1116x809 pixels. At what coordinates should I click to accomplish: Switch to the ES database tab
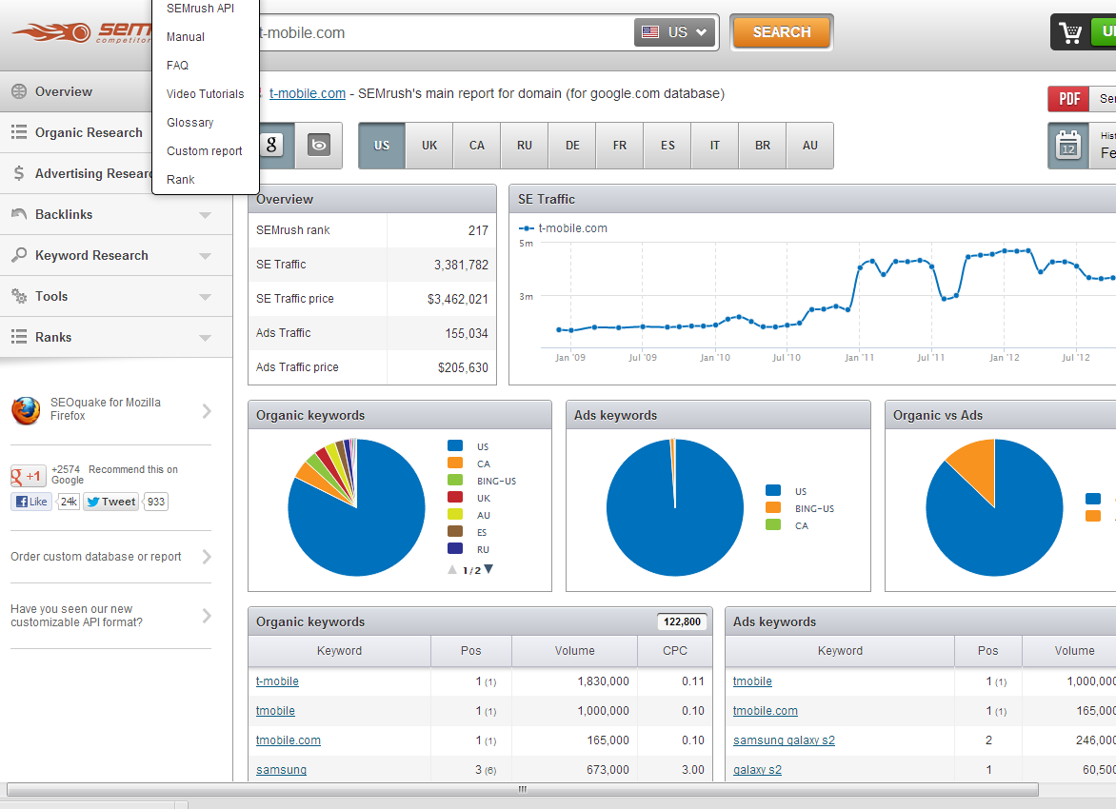pyautogui.click(x=668, y=146)
